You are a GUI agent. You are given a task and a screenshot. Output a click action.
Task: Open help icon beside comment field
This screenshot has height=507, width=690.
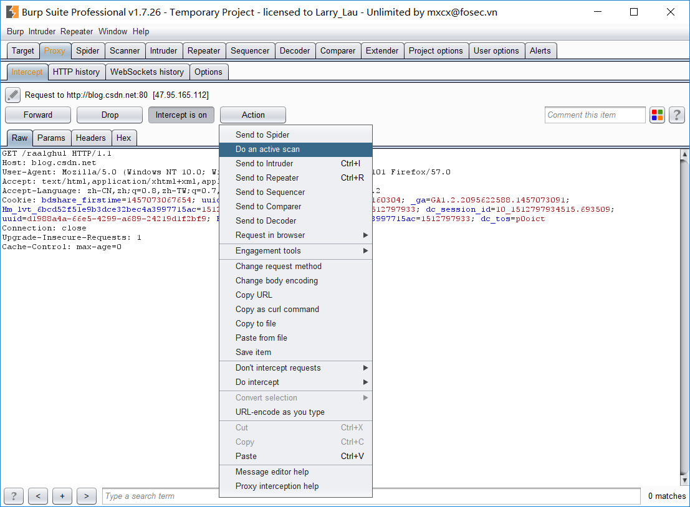(677, 115)
